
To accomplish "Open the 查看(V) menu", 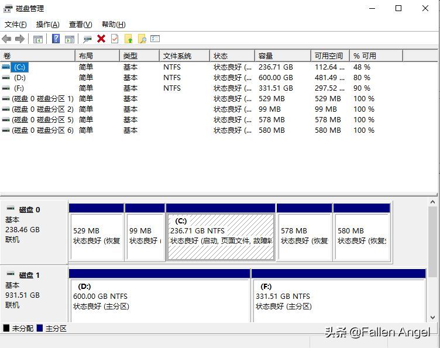I will tap(81, 25).
